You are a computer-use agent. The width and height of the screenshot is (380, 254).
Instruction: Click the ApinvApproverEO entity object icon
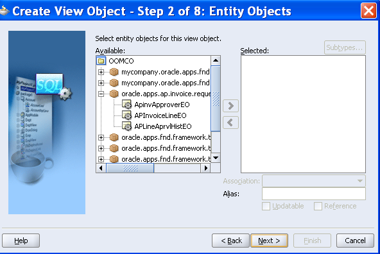click(x=126, y=105)
